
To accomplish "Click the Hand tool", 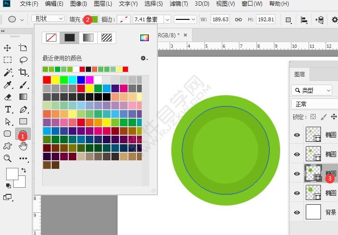I will tap(23, 146).
